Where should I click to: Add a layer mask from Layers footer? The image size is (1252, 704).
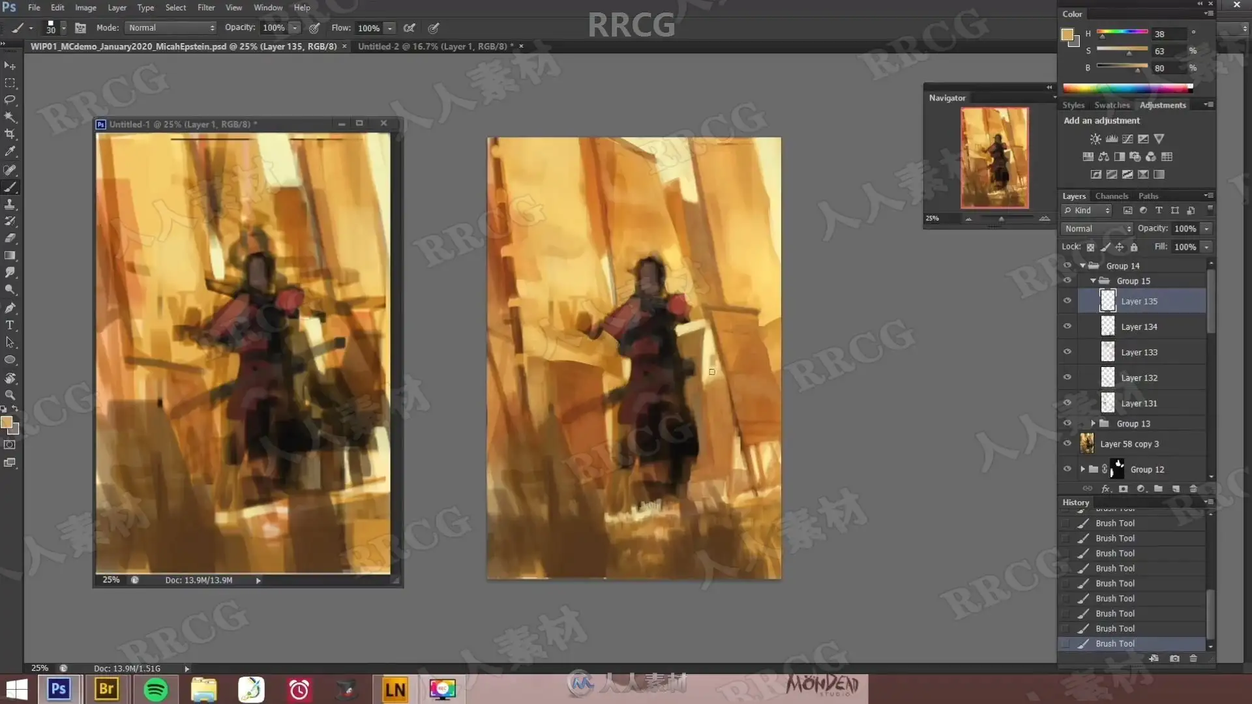point(1123,489)
